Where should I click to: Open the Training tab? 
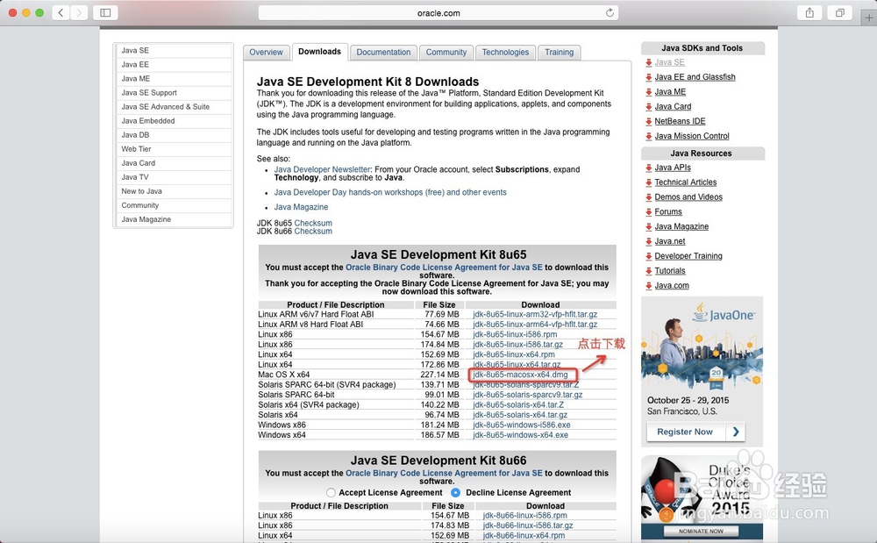click(x=559, y=52)
